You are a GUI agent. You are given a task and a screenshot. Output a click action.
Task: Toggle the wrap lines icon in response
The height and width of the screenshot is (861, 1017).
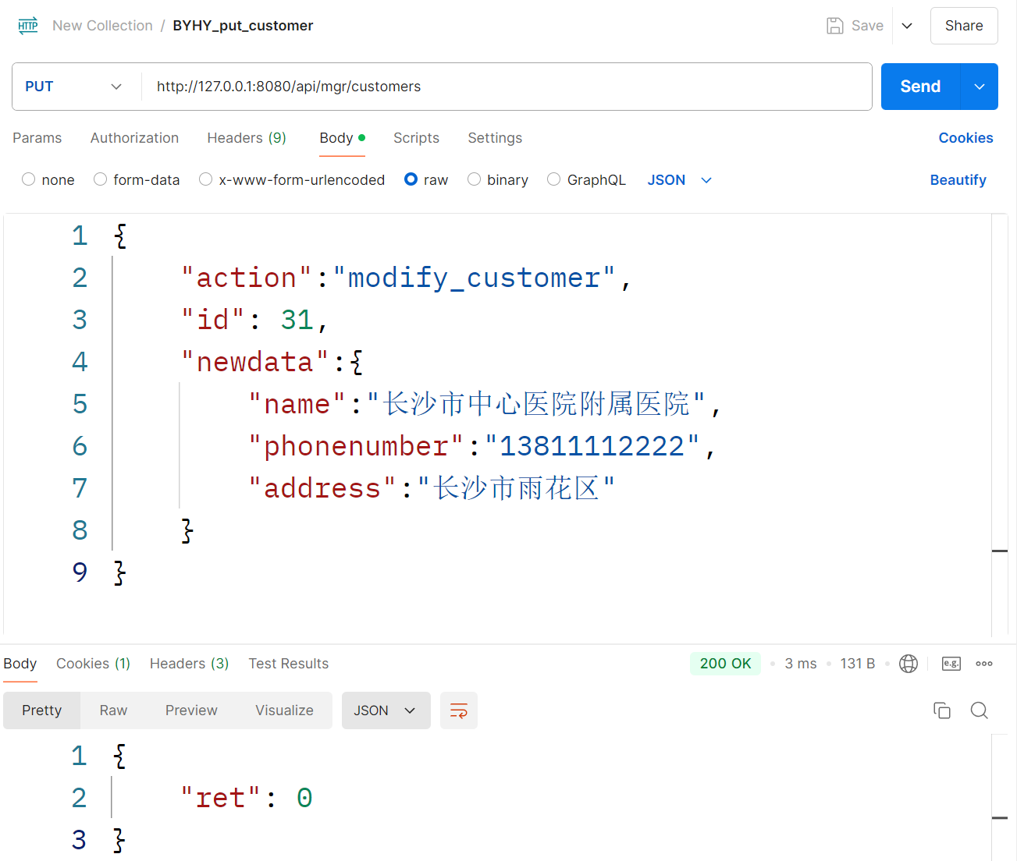click(x=459, y=710)
